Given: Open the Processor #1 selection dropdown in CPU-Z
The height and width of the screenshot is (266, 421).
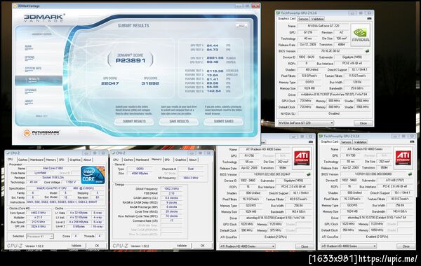Looking at the screenshot, I should tap(40, 237).
